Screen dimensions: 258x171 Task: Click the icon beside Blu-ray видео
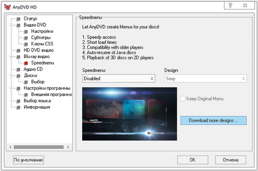click(18, 57)
